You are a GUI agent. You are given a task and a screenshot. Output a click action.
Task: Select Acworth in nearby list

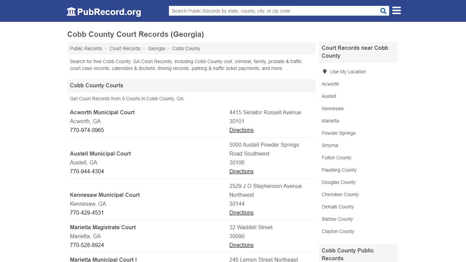click(x=330, y=84)
